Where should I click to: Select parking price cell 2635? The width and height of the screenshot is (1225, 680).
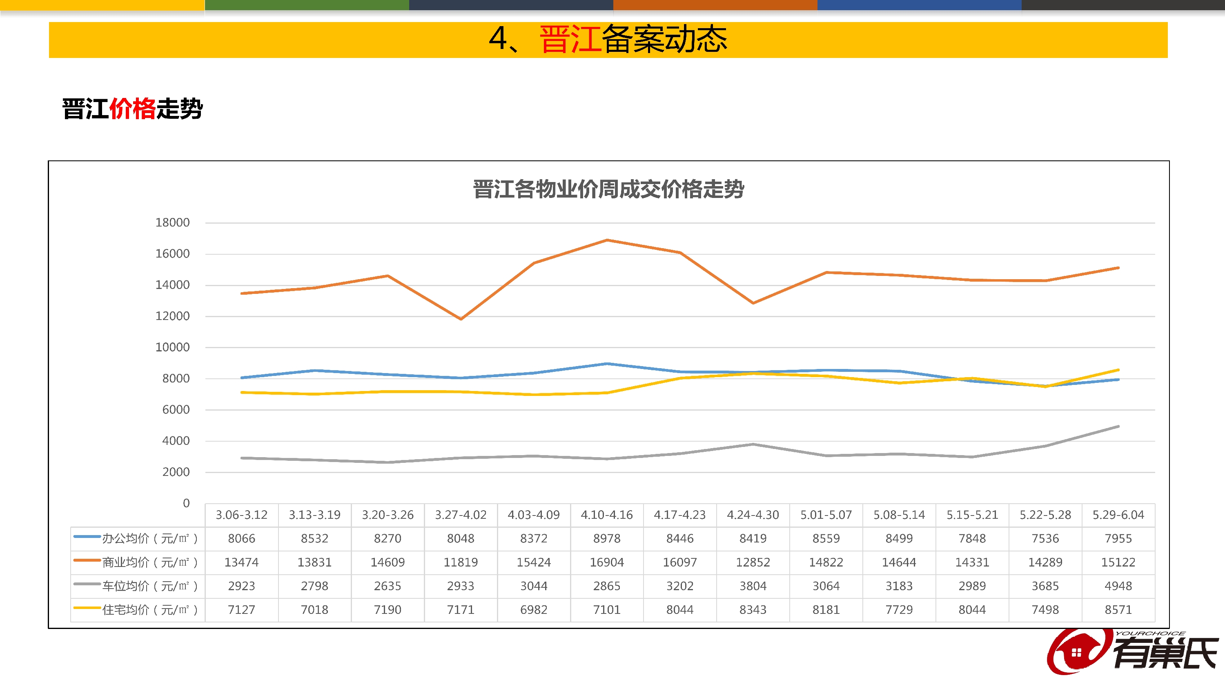388,586
